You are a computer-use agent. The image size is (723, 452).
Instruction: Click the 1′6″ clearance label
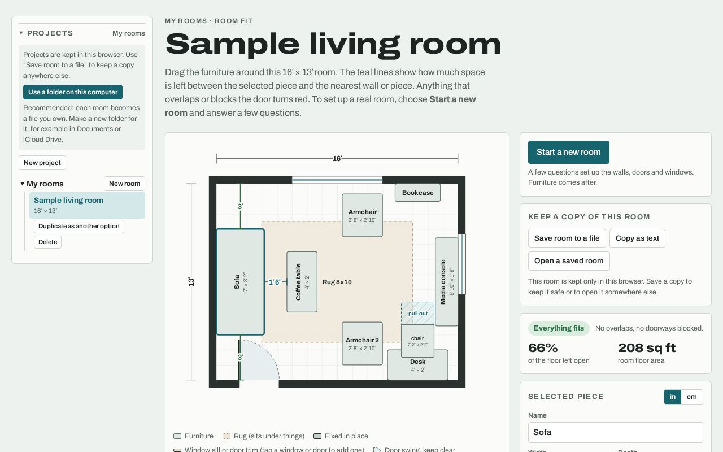tap(275, 282)
